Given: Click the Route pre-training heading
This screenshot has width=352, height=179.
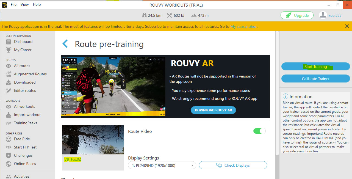Looking at the screenshot, I should click(109, 44).
